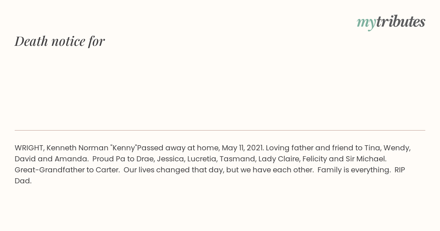Screen dimensions: 440x231
Task: Click the nickname "Kenny" in quotes
Action: coord(124,148)
